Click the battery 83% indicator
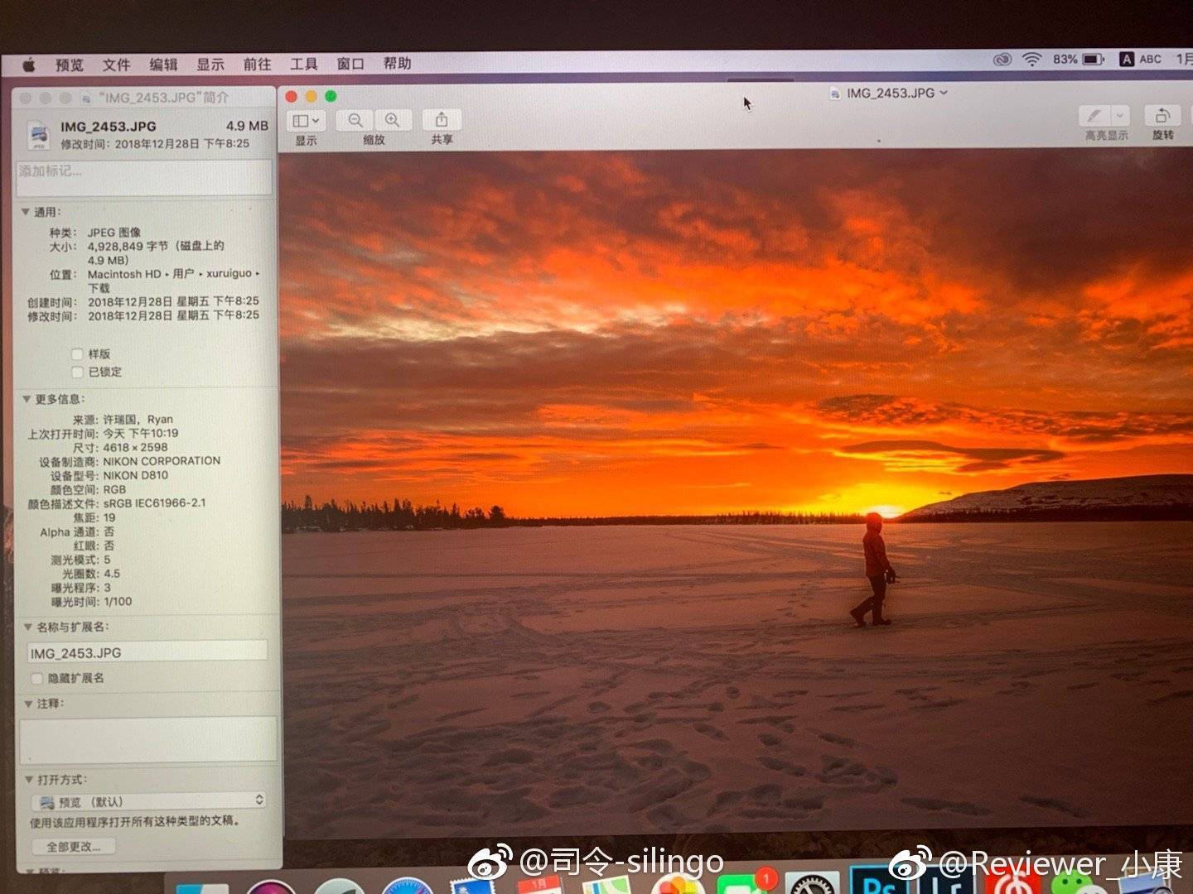 pos(1079,60)
